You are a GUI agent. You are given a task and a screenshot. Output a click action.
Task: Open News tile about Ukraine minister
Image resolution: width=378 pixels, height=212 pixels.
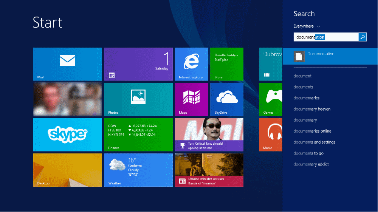click(x=209, y=170)
